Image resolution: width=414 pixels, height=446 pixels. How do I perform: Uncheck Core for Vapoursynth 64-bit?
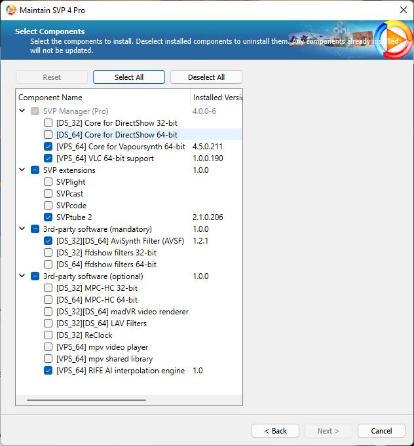tap(48, 147)
